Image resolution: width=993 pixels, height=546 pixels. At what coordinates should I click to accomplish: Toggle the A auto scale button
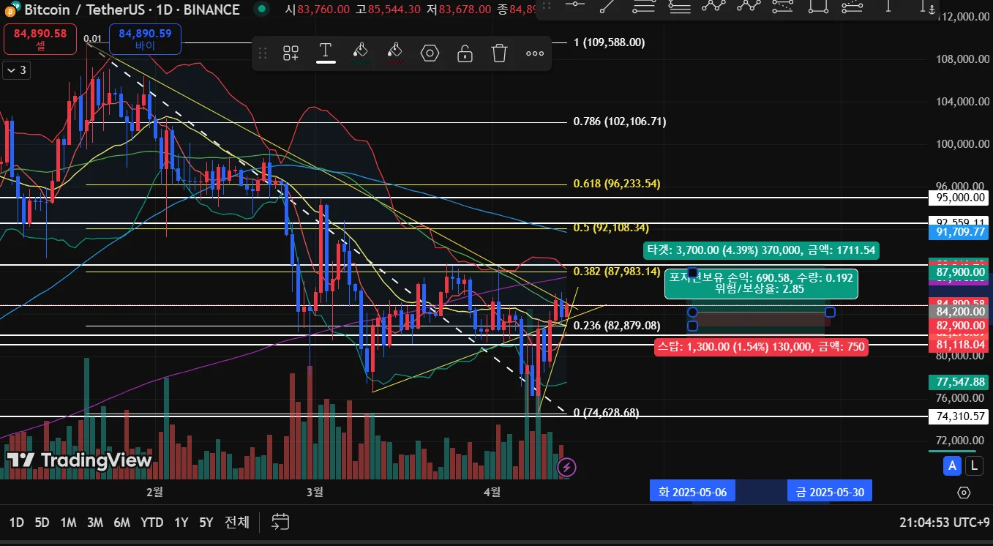952,465
